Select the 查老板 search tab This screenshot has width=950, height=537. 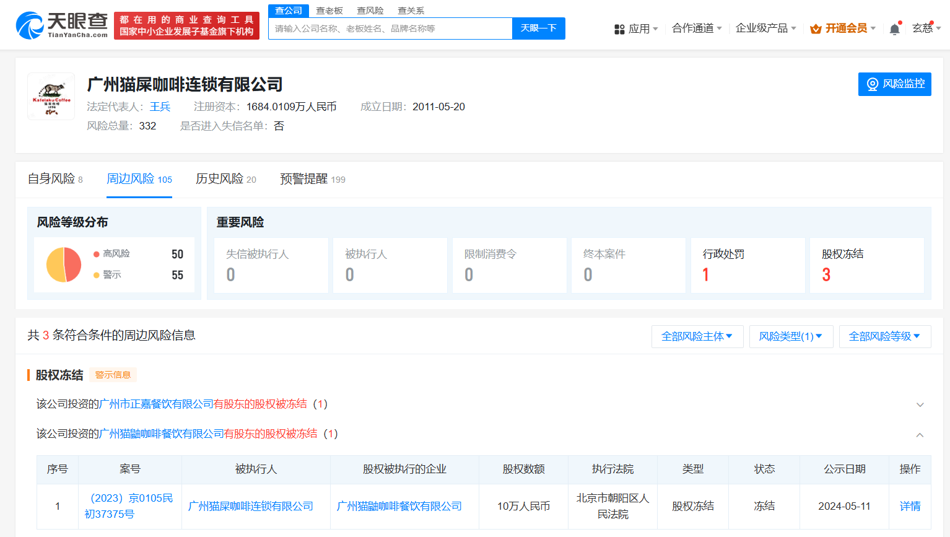click(x=329, y=11)
